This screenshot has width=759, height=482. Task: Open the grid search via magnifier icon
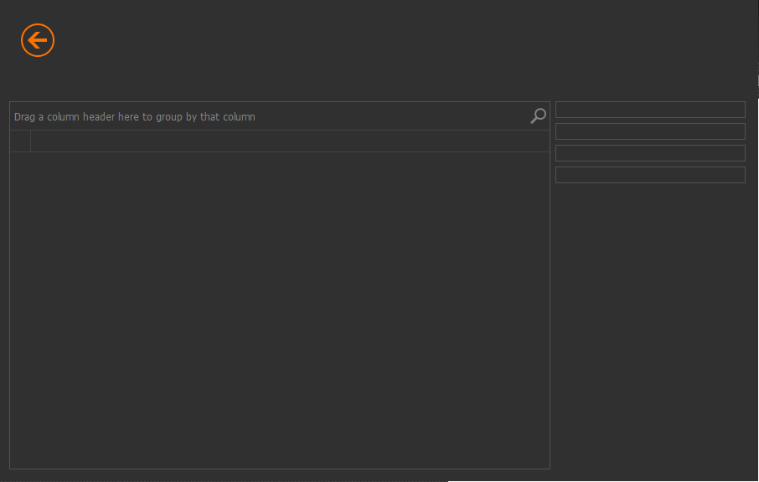[538, 116]
